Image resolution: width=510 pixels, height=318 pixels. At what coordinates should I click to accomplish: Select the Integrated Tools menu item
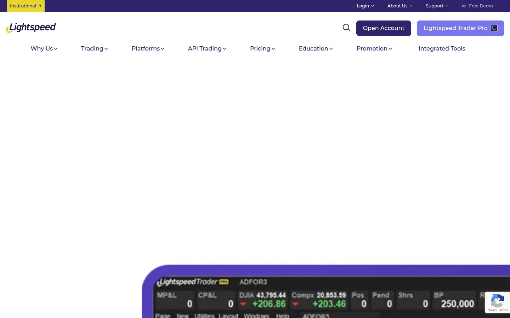[x=442, y=49]
